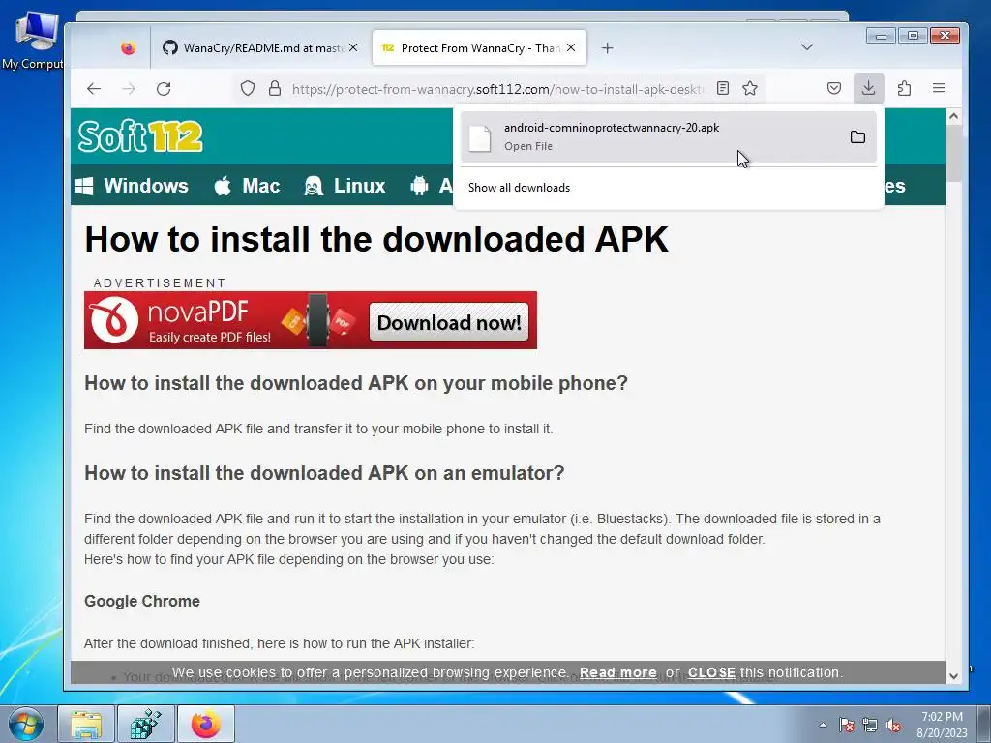
Task: Click the network tray icon
Action: pyautogui.click(x=870, y=726)
